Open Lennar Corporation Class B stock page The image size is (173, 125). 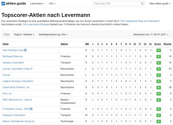click(x=17, y=69)
